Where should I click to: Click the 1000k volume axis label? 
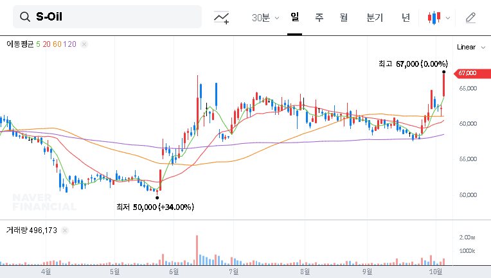(x=467, y=251)
